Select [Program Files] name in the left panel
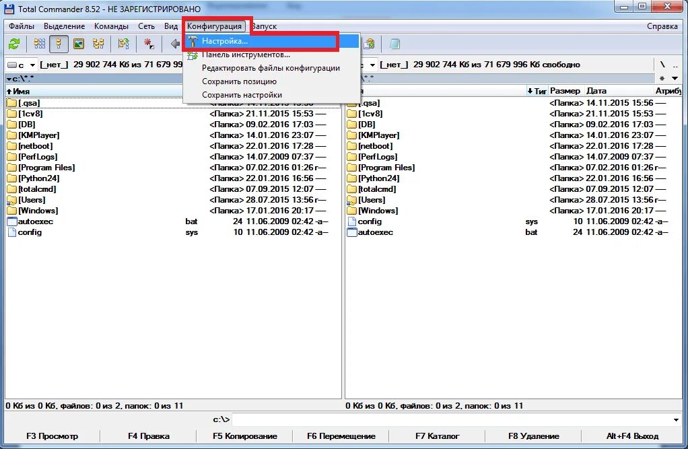 tap(46, 168)
